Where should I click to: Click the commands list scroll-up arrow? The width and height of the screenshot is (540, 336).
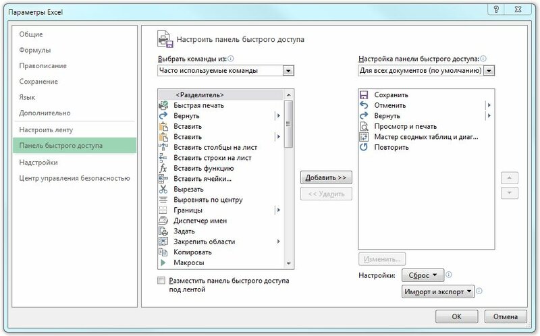tap(289, 94)
